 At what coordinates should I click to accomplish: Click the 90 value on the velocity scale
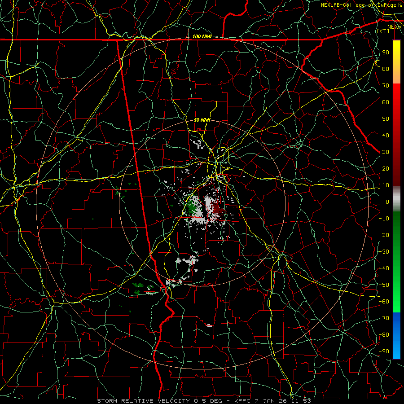pyautogui.click(x=386, y=53)
